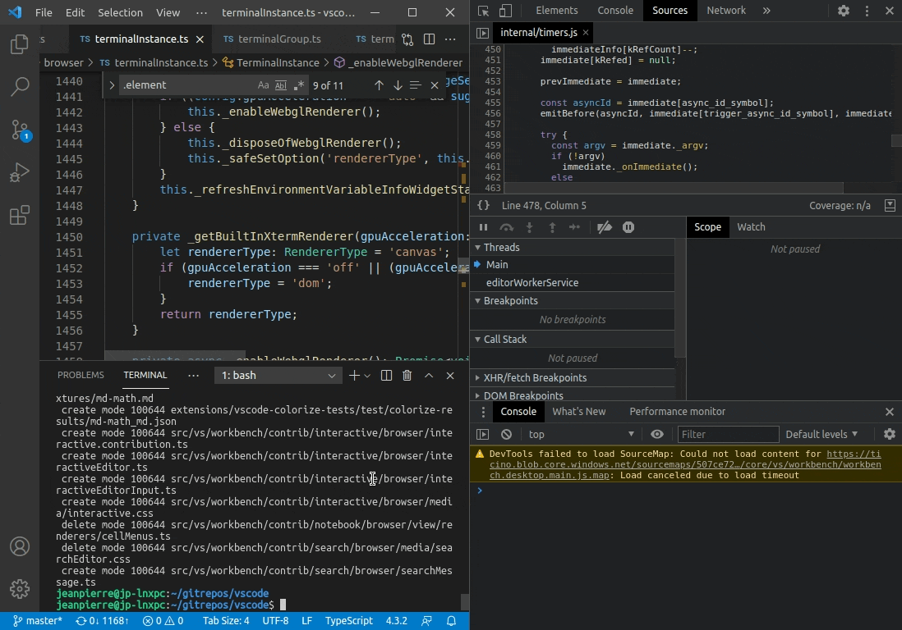This screenshot has height=630, width=902.
Task: Toggle Match Case in find widget
Action: (x=263, y=85)
